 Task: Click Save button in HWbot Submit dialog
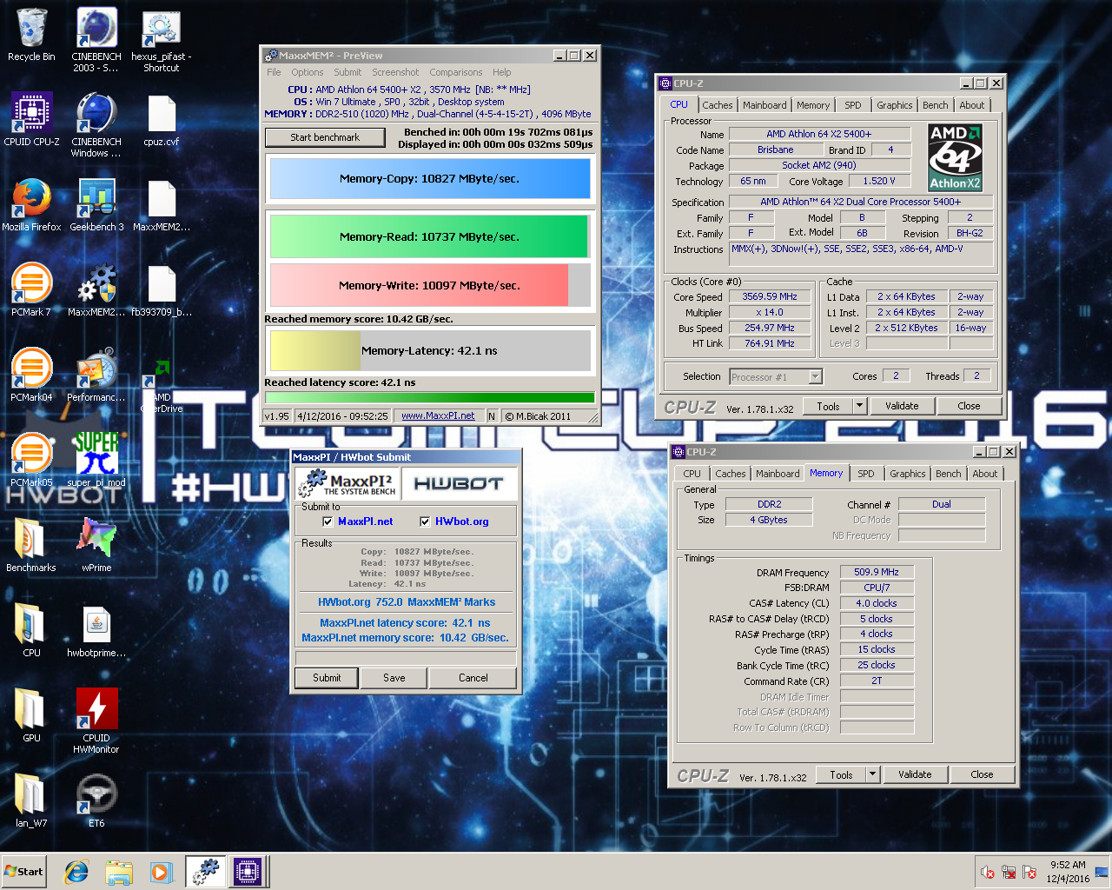tap(394, 678)
